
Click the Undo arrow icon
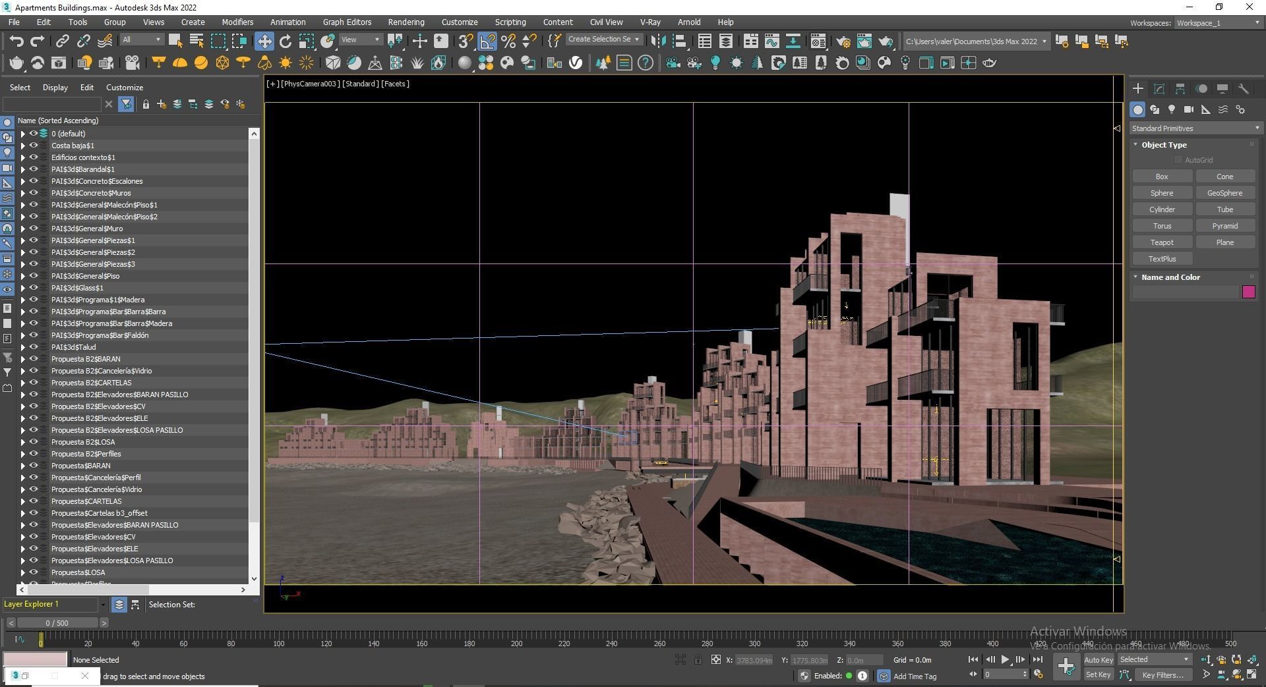[16, 41]
